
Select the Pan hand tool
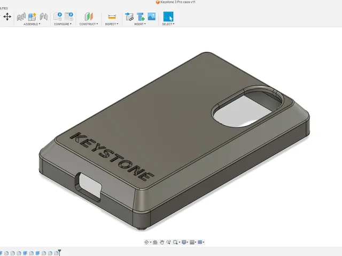coord(162,242)
